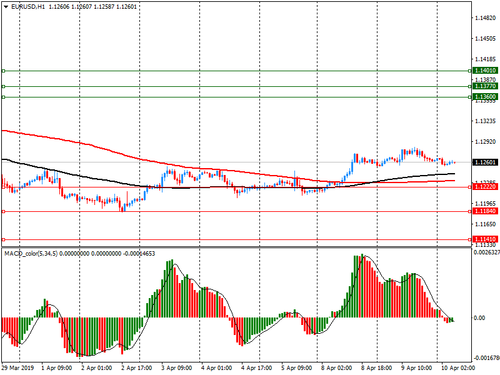Viewport: 500px width, 375px height.
Task: Click the 9 Apr 10:00 time label
Action: click(x=417, y=368)
